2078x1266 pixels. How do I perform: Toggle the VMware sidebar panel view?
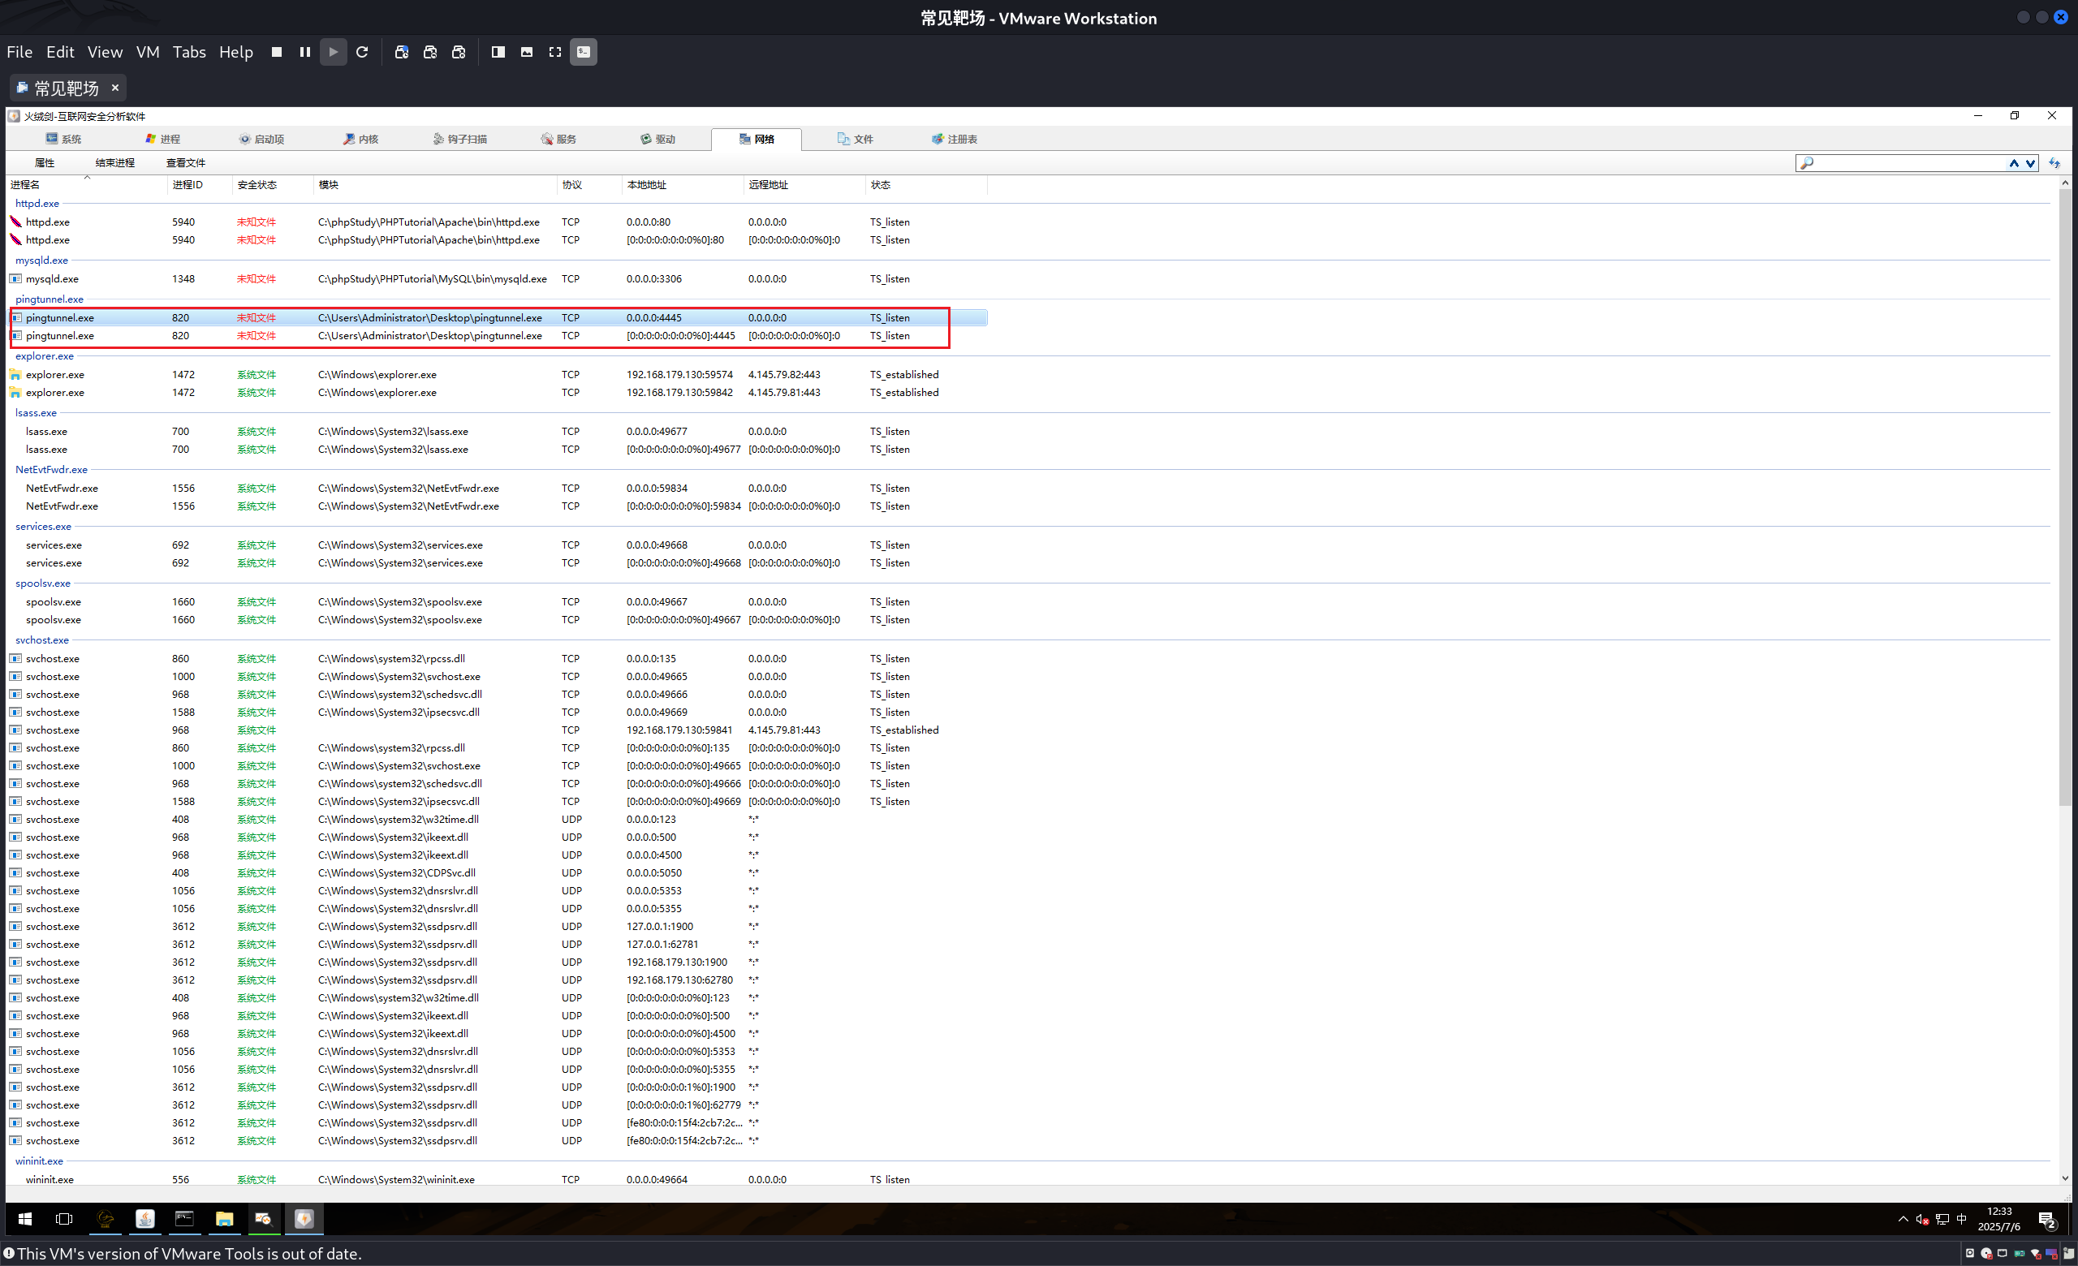tap(498, 52)
